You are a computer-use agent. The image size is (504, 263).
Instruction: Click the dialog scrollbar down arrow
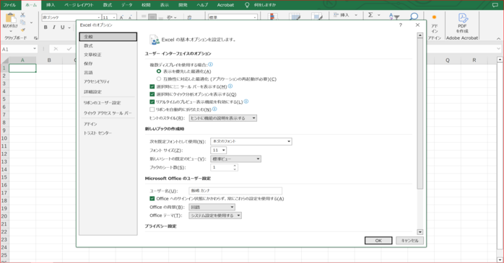[x=420, y=232]
